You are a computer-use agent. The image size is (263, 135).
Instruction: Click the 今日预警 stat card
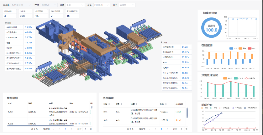pyautogui.click(x=41, y=14)
